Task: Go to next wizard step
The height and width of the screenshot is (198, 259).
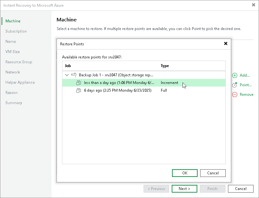Action: coord(184,189)
